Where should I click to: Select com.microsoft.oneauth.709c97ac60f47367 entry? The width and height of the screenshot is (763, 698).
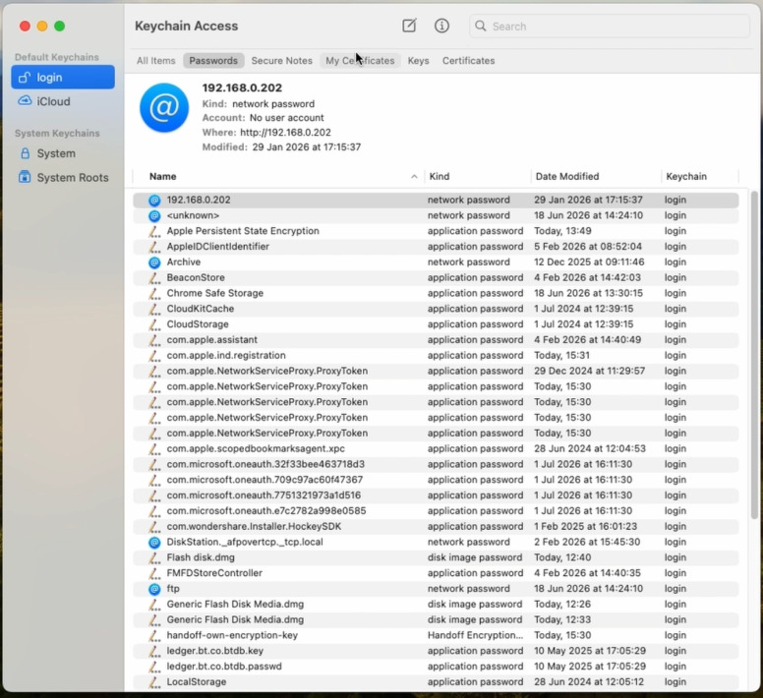436,480
